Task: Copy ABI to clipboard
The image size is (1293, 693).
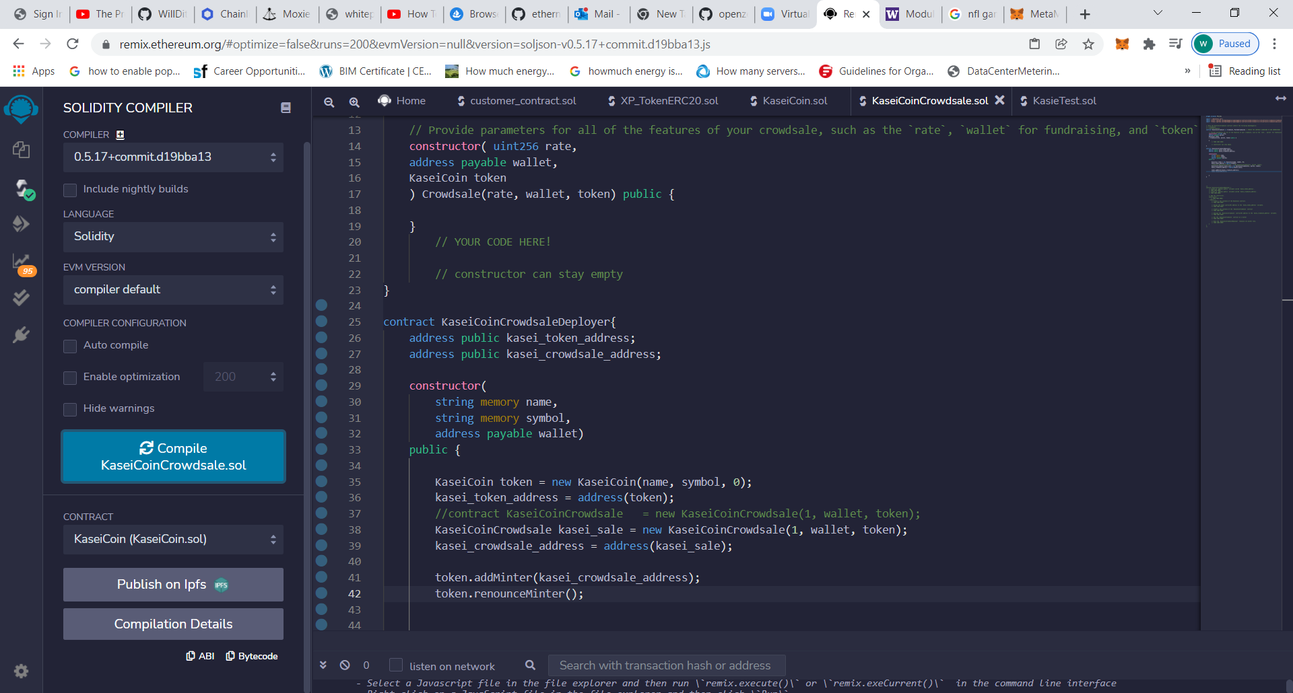Action: click(x=200, y=656)
